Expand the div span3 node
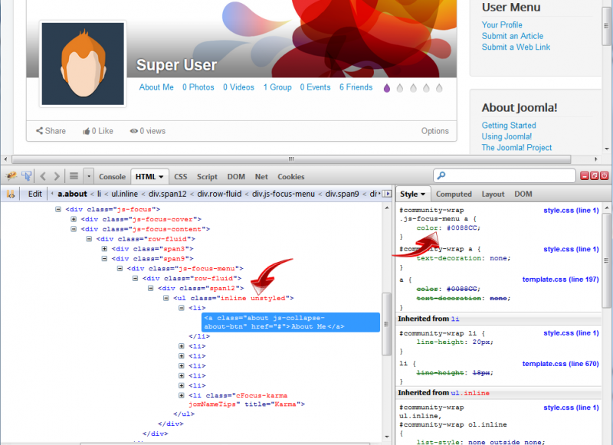613x445 pixels. click(104, 248)
